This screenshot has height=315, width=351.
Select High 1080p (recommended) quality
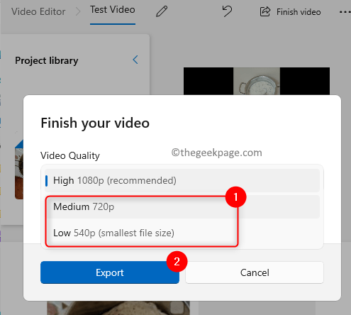click(x=182, y=180)
